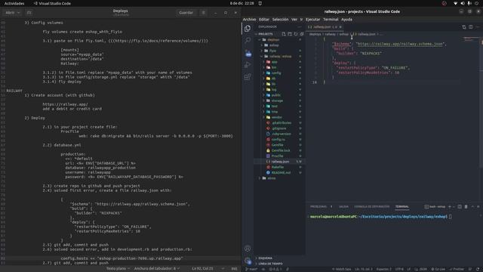Collapse all folders in explorer icon
This screenshot has height=272, width=483.
tap(302, 34)
